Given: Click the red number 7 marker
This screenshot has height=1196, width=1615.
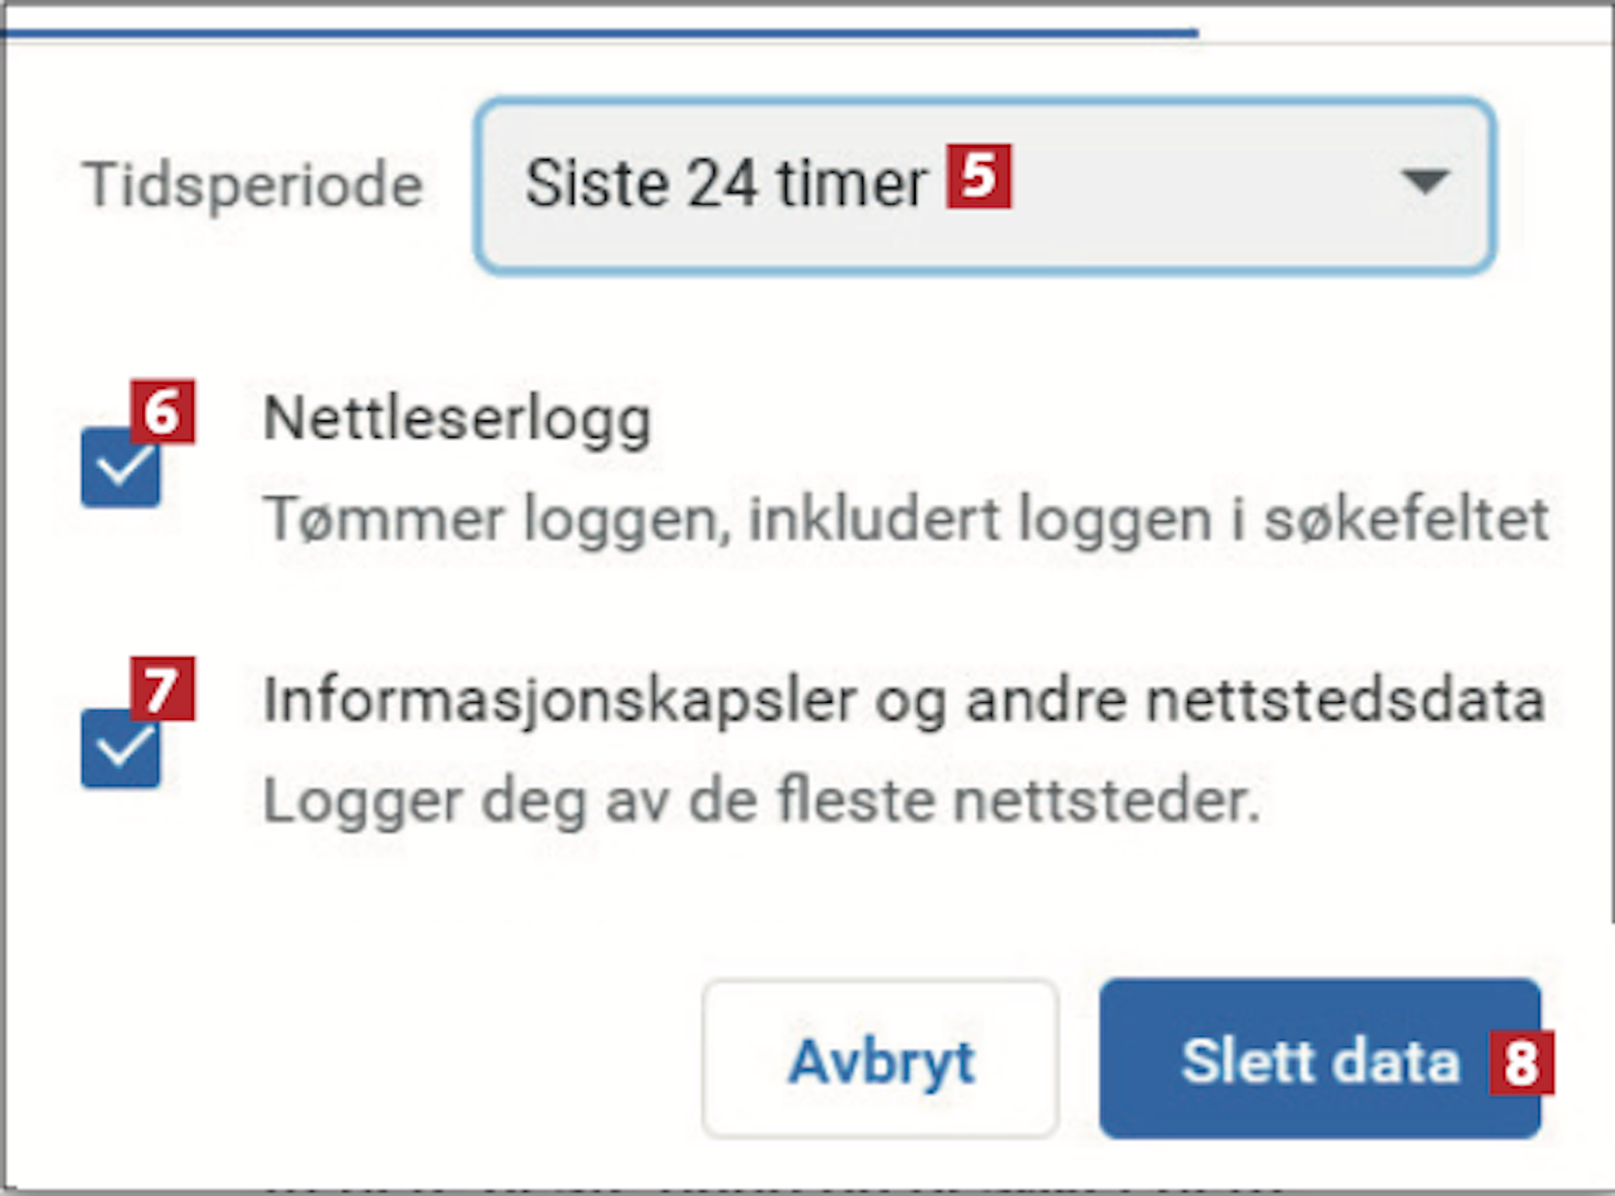Looking at the screenshot, I should 162,688.
